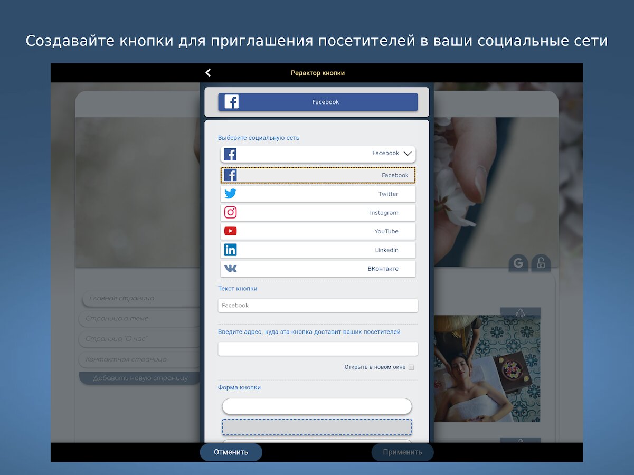634x475 pixels.
Task: Click the Twitter bird icon
Action: tap(230, 194)
